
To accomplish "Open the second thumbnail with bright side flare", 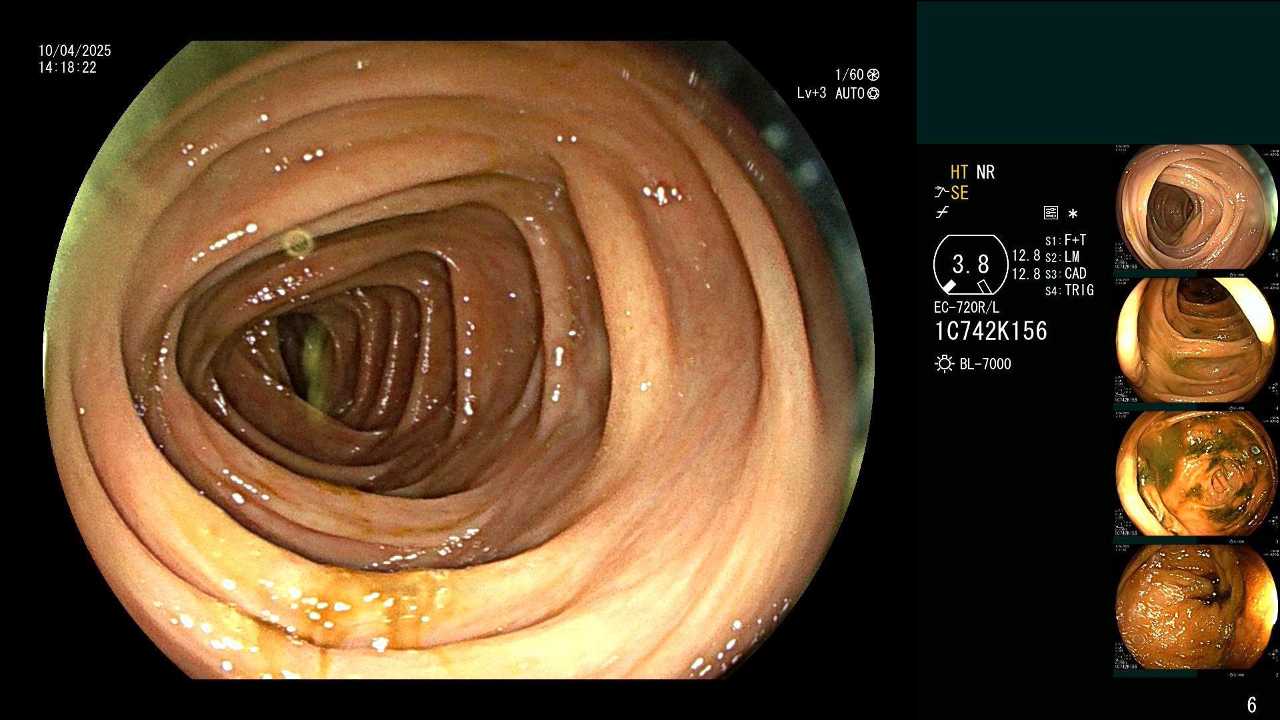I will 1196,340.
